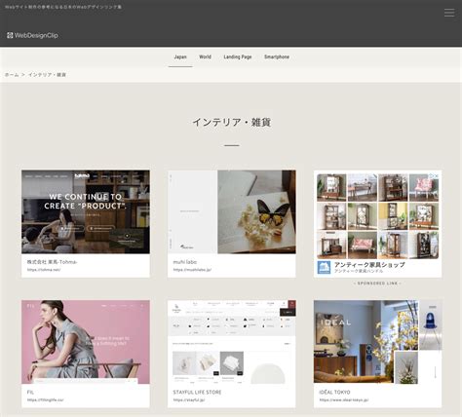
Task: Click the アンティーク家具ショップ ad title
Action: (369, 264)
